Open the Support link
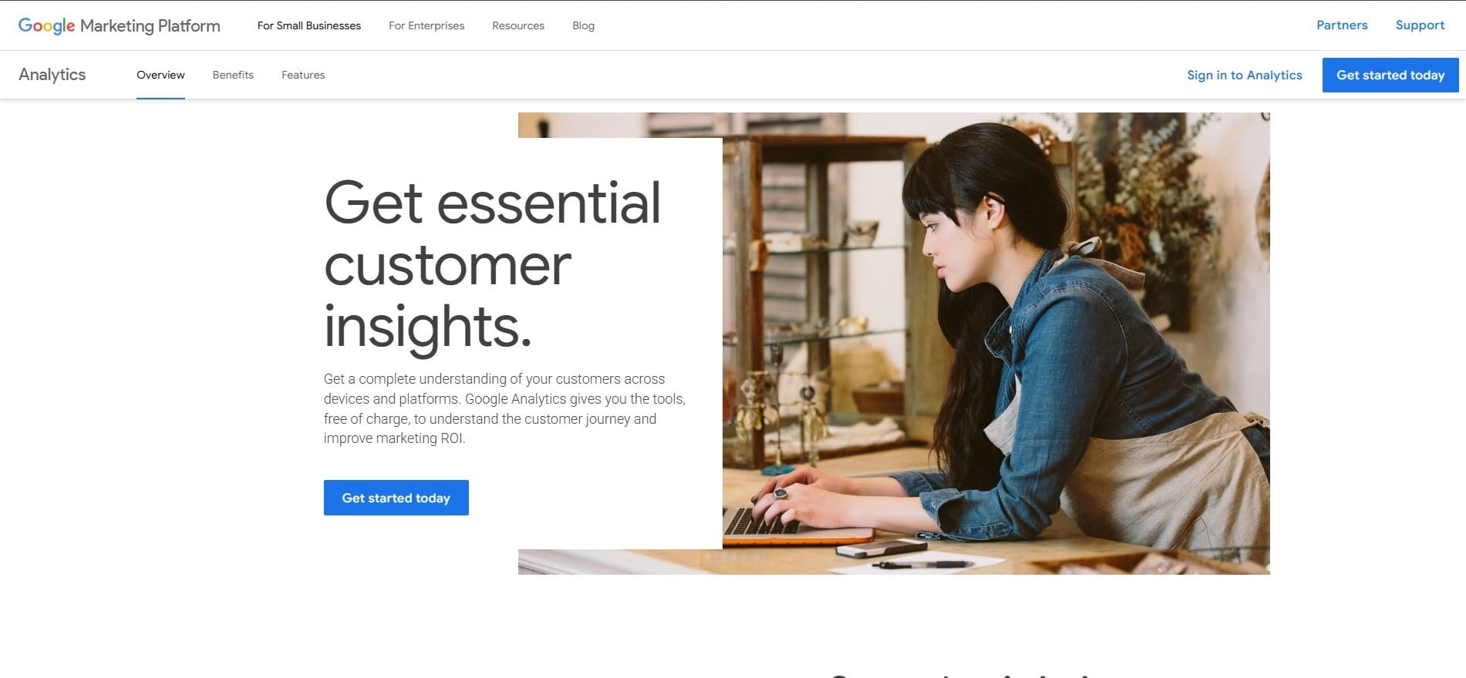1466x678 pixels. pyautogui.click(x=1420, y=25)
